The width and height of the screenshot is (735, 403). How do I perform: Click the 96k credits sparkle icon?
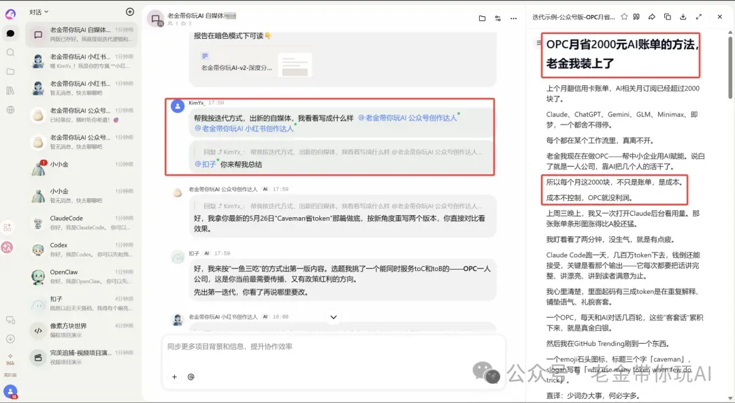pyautogui.click(x=10, y=359)
